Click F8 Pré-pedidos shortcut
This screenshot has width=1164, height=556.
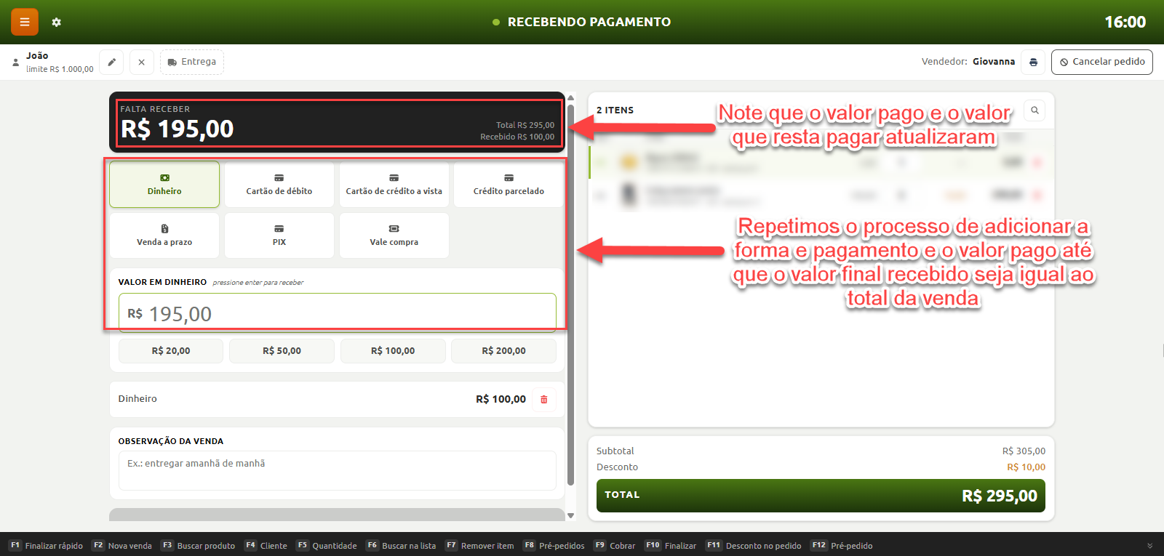(x=554, y=546)
